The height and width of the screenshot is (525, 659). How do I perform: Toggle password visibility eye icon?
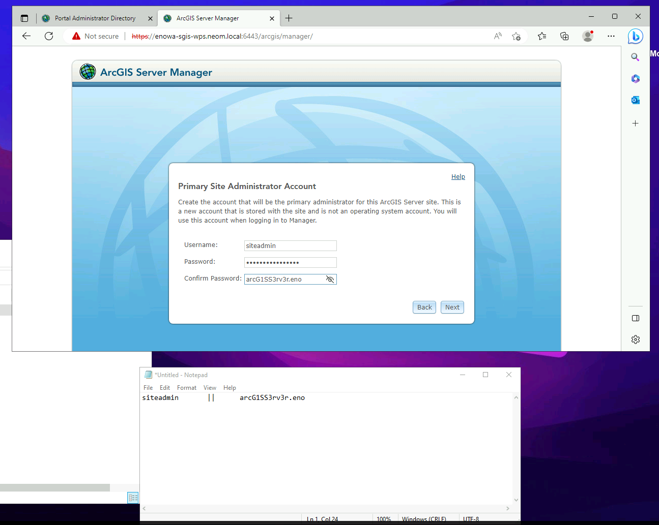pos(330,279)
